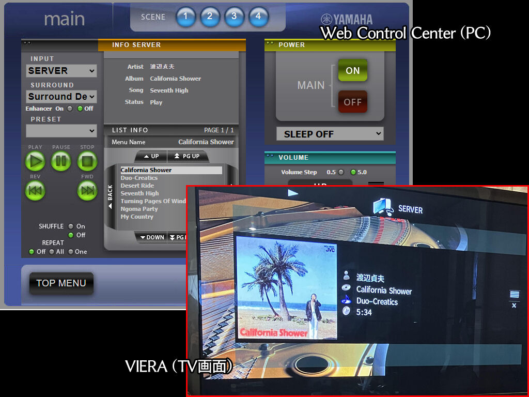529x397 pixels.
Task: Select Scene 3 button
Action: [234, 17]
